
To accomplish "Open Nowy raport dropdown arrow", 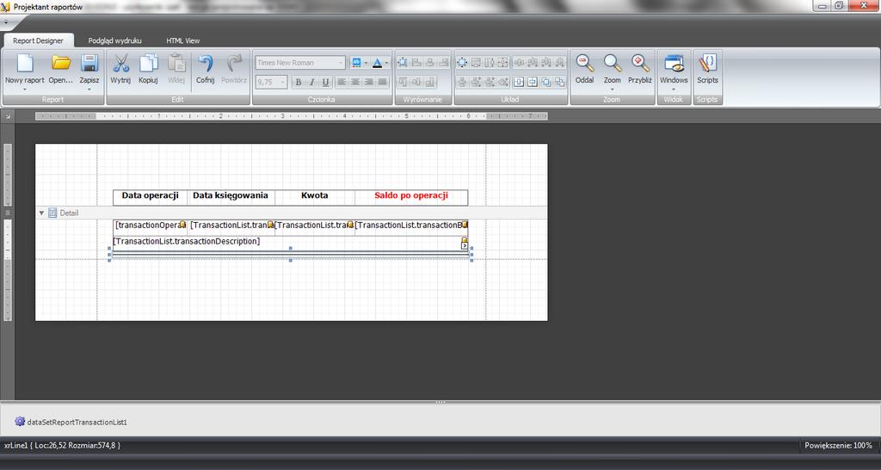I will 25,90.
